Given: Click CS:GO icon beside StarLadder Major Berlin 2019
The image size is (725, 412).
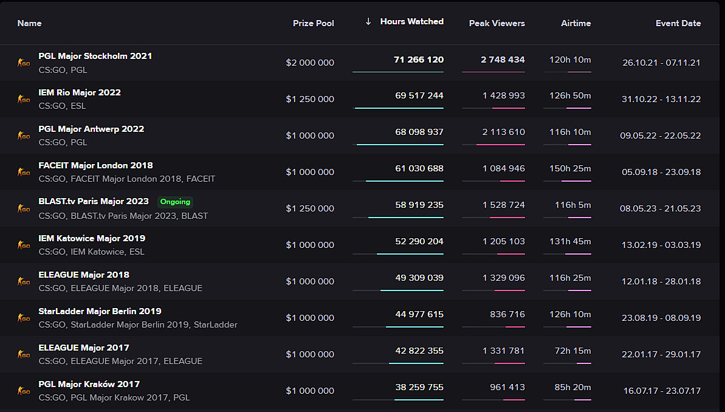Looking at the screenshot, I should tap(24, 318).
